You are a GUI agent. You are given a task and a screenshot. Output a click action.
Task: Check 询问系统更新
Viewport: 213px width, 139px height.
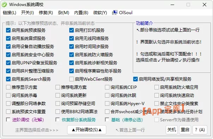58,95
